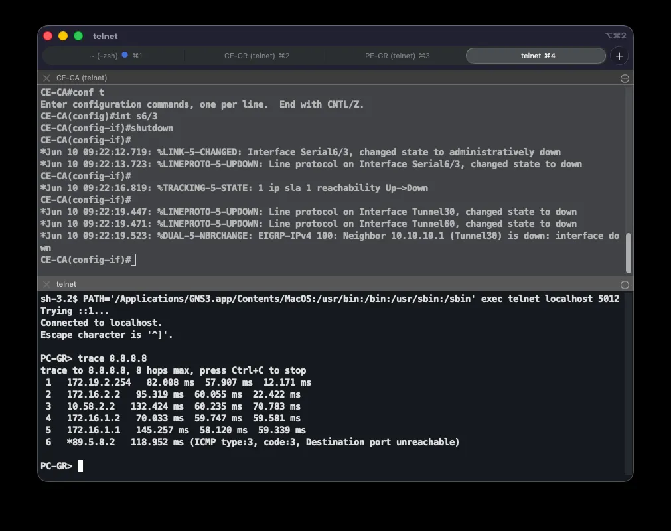The image size is (671, 531).
Task: Click the Tunnel60 state down message
Action: [x=309, y=224]
